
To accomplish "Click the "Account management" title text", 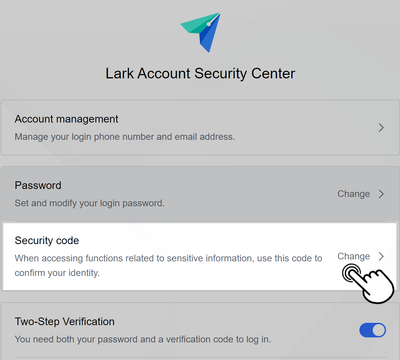I will pyautogui.click(x=66, y=119).
